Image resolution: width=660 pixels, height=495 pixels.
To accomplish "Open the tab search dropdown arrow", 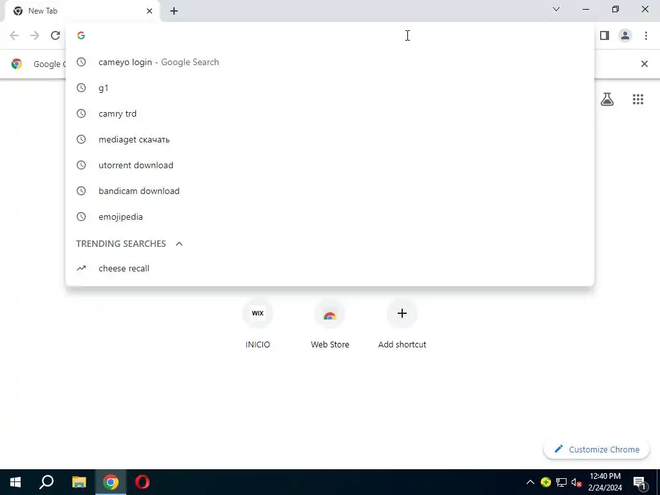I will (x=556, y=9).
